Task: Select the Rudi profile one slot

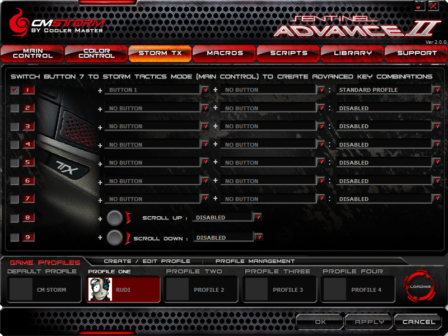Action: pos(123,289)
